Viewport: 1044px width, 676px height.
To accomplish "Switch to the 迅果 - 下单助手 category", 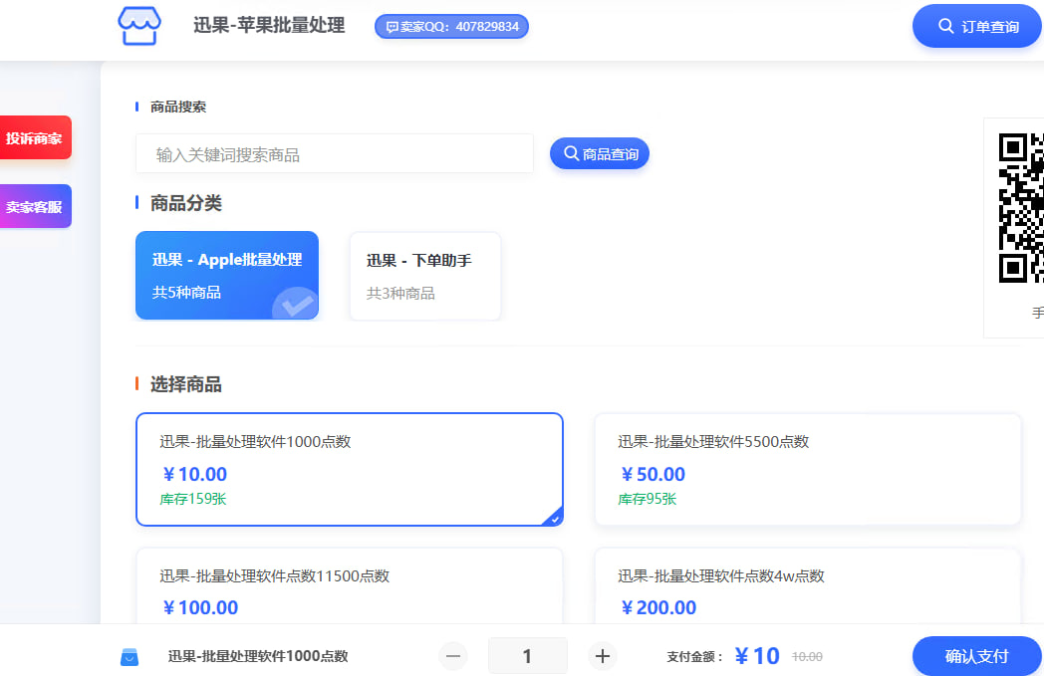I will [425, 276].
